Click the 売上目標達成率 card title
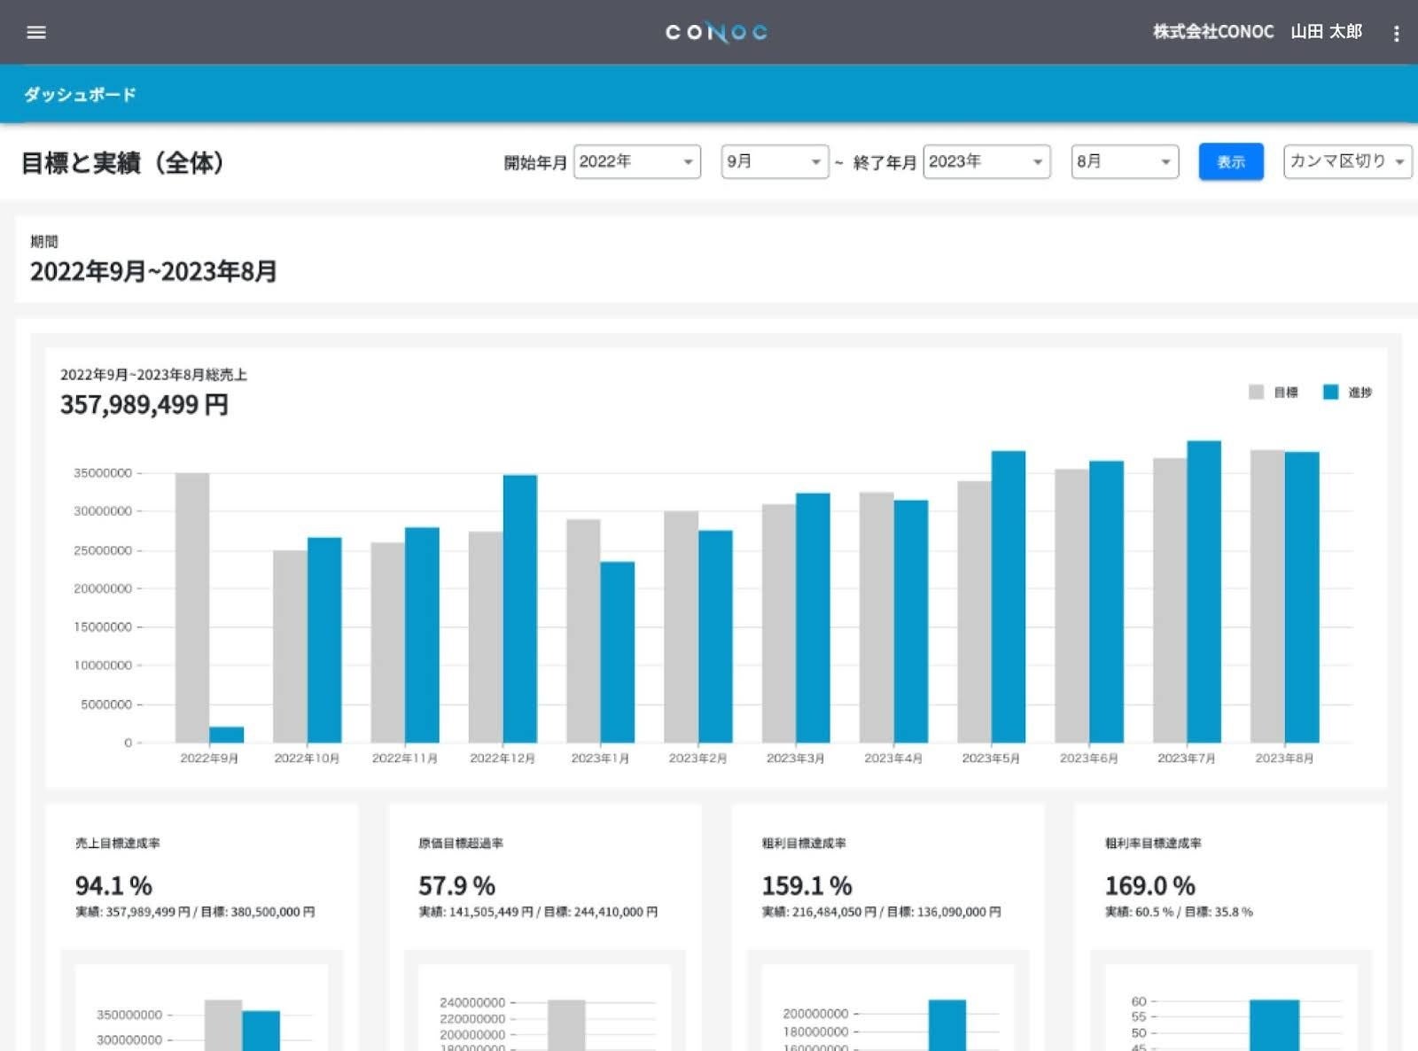The image size is (1418, 1051). tap(118, 843)
